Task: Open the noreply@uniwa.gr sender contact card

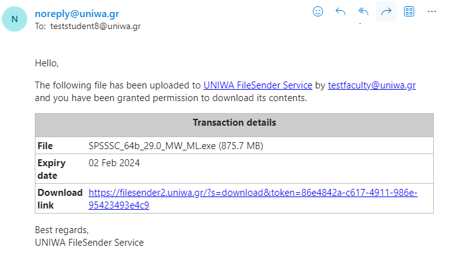Action: (x=77, y=13)
